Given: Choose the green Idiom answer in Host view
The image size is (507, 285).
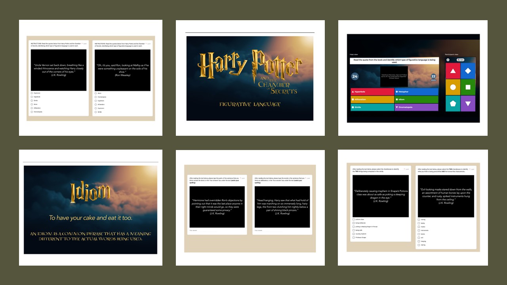Looking at the screenshot, I should [x=416, y=100].
